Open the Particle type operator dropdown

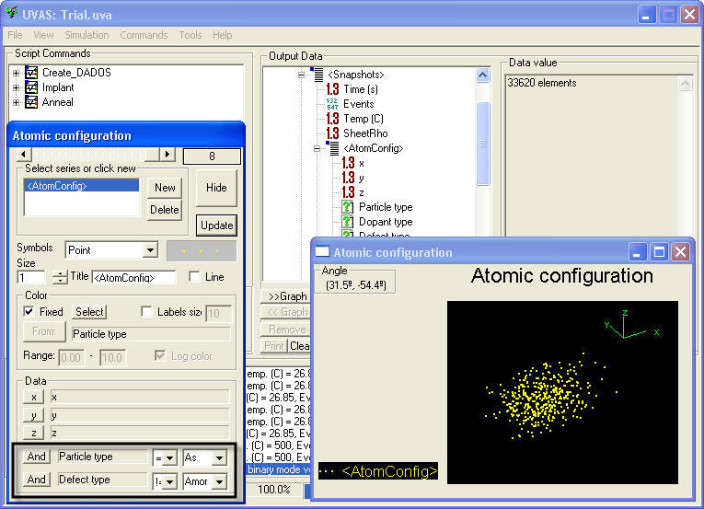click(169, 458)
